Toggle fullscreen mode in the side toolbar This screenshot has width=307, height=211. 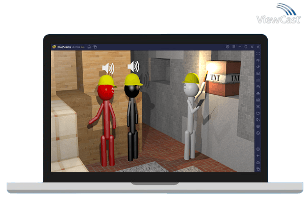point(258,54)
